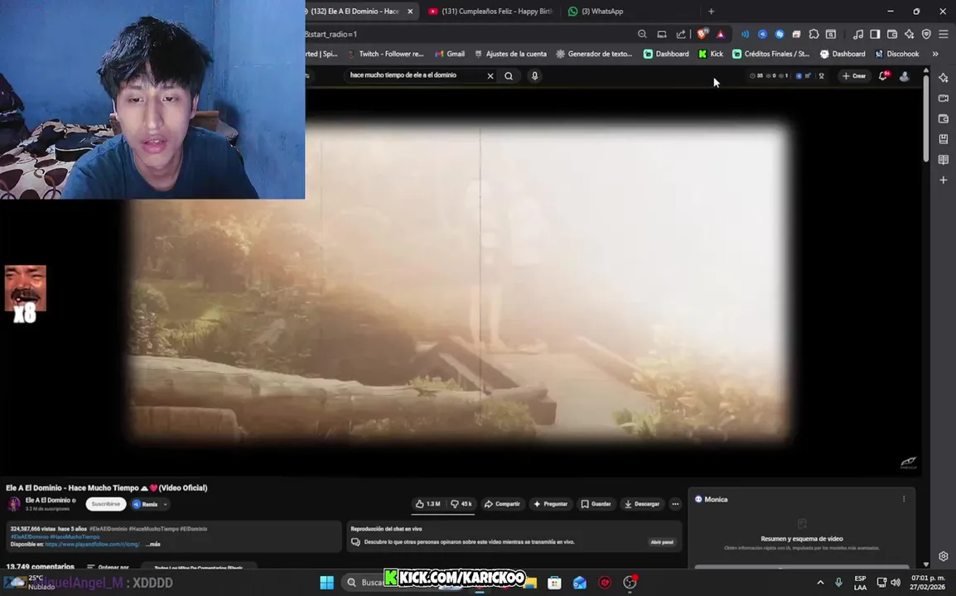Click the Suscribirse button
Screen dimensions: 956x596
pos(106,504)
